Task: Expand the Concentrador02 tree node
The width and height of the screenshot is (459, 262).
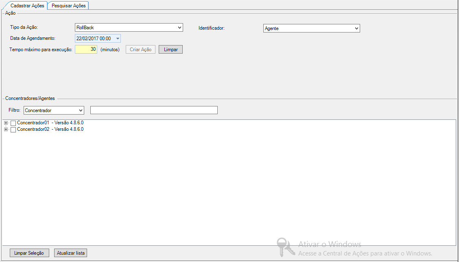Action: coord(6,130)
